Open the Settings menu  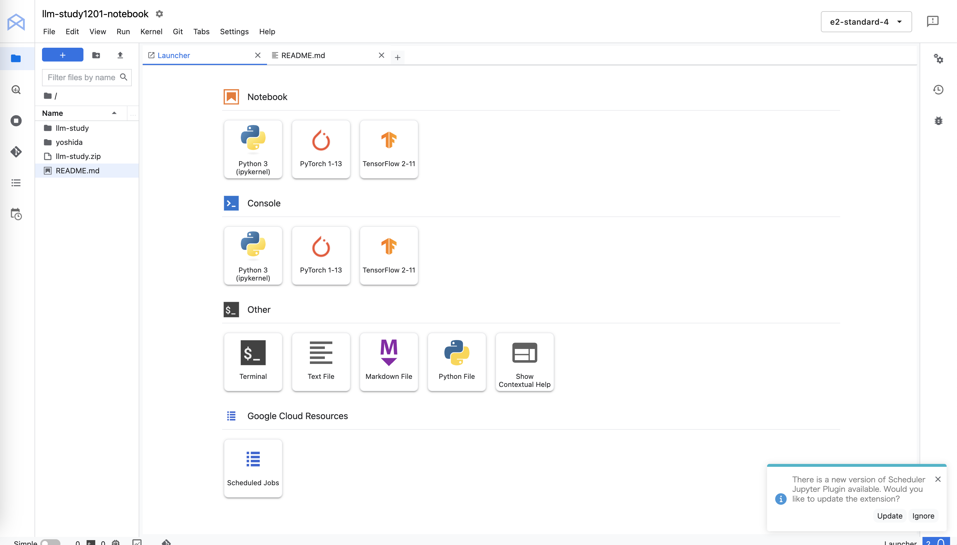234,31
